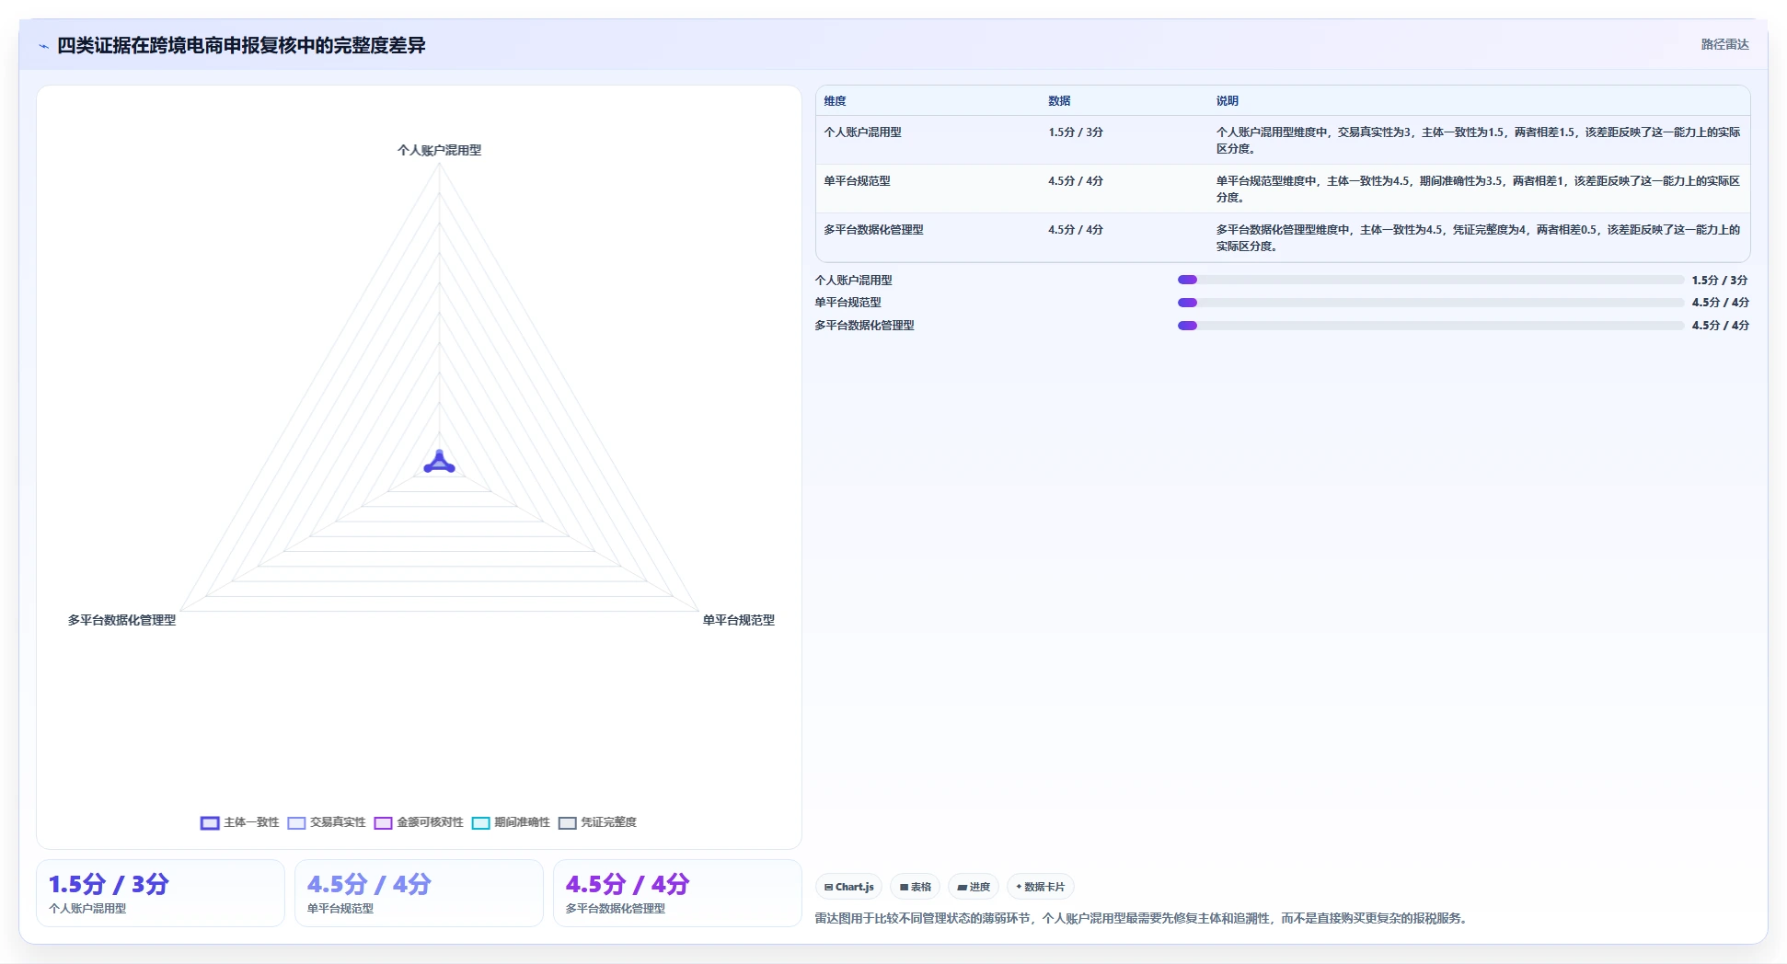1787x964 pixels.
Task: Click the 4.5分 / 4分 cell in 单平台规范型 row
Action: pyautogui.click(x=1075, y=181)
